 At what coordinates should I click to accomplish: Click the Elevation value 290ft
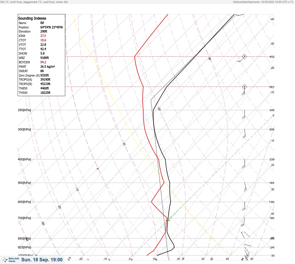point(44,31)
